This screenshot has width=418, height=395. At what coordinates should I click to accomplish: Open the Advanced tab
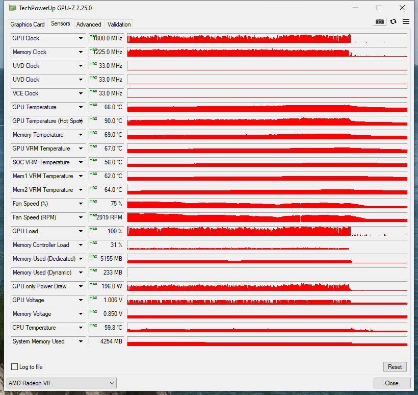(89, 24)
